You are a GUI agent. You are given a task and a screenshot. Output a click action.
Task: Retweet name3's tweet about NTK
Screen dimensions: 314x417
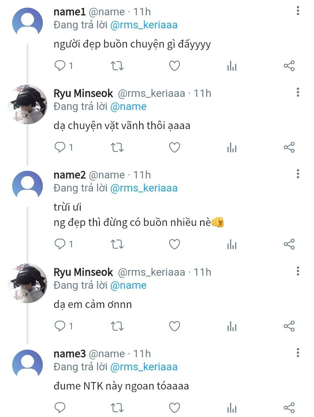(117, 408)
